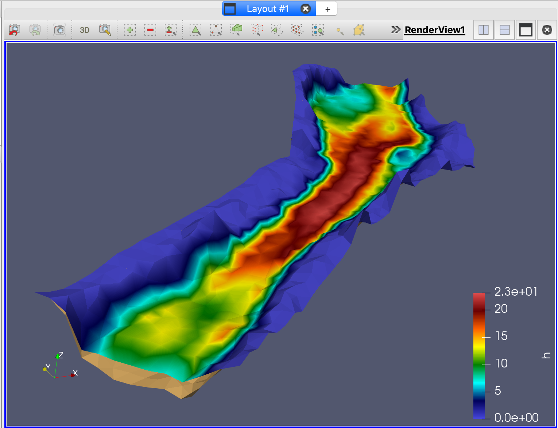Expand the toolbar overflow chevron

coord(396,30)
